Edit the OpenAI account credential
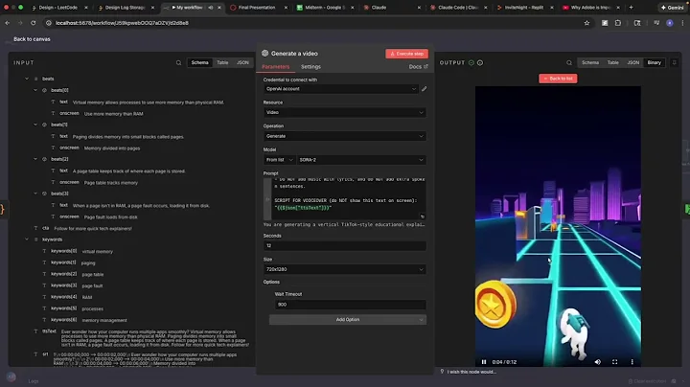Image resolution: width=690 pixels, height=387 pixels. coord(425,89)
